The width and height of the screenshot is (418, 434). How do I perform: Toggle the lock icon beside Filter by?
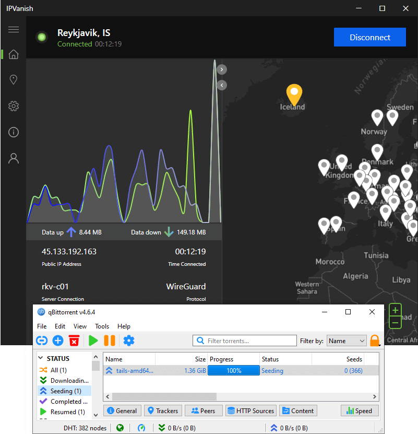[375, 340]
